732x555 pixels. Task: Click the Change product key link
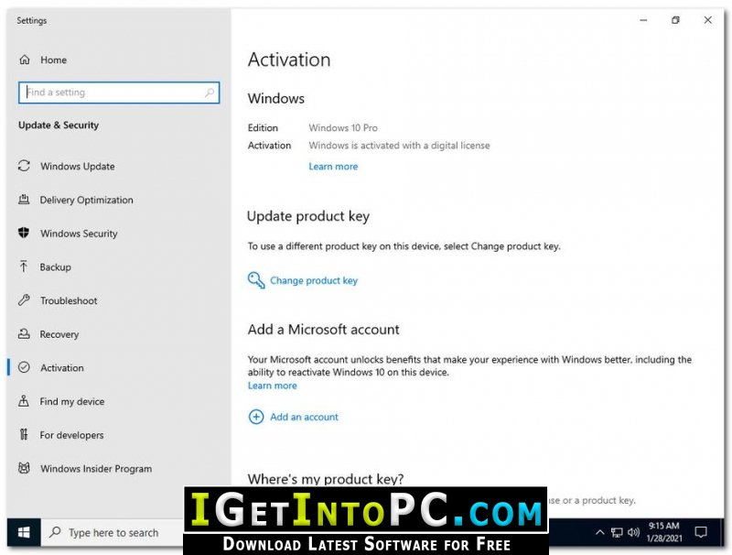tap(314, 280)
